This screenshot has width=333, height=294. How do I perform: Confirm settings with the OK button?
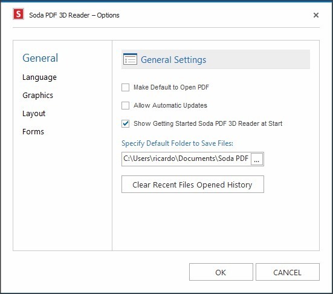point(221,272)
